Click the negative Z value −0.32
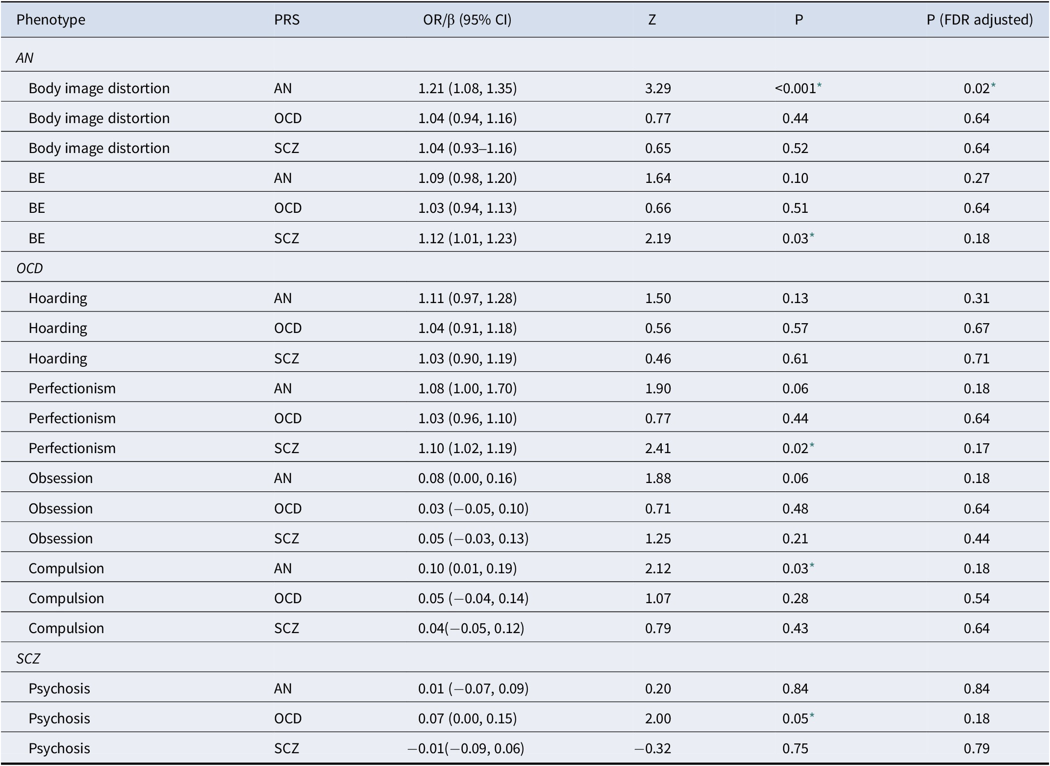This screenshot has width=1050, height=766. point(652,748)
